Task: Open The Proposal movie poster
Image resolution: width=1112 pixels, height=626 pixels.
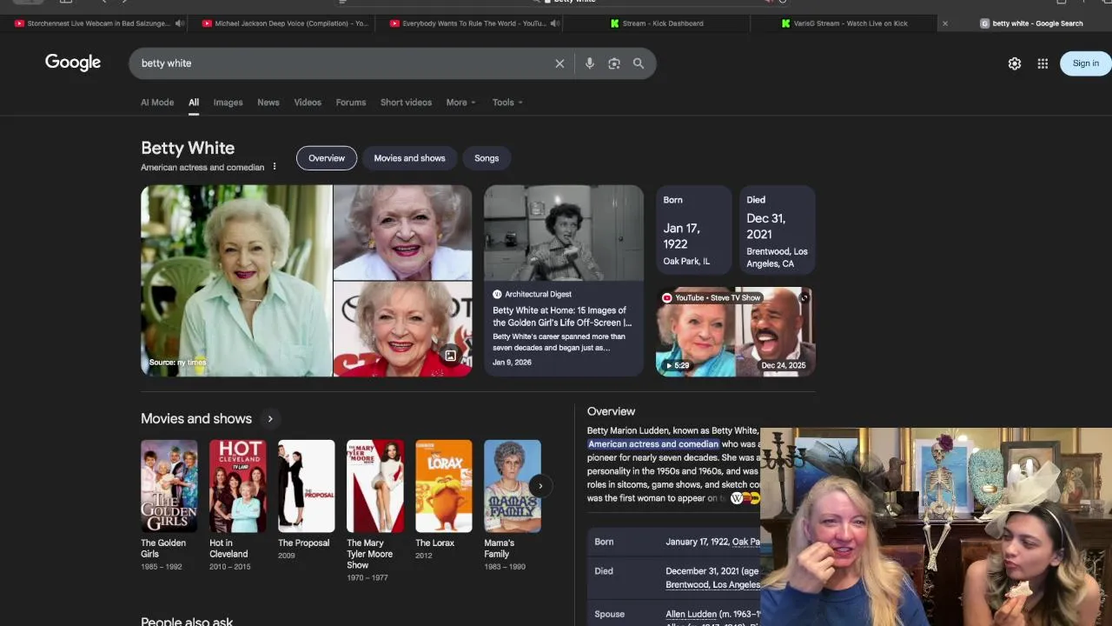Action: [x=307, y=486]
